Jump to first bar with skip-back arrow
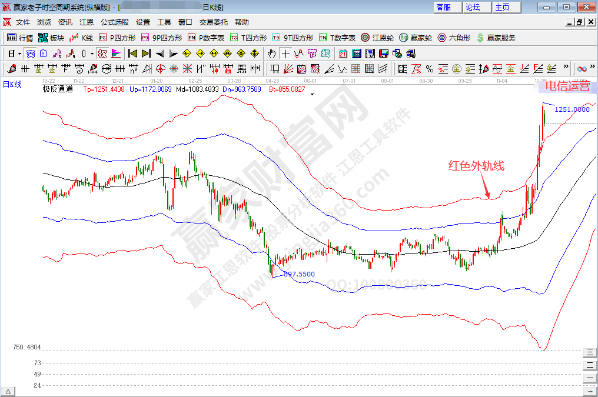Screen dimensions: 598x397 133,54
